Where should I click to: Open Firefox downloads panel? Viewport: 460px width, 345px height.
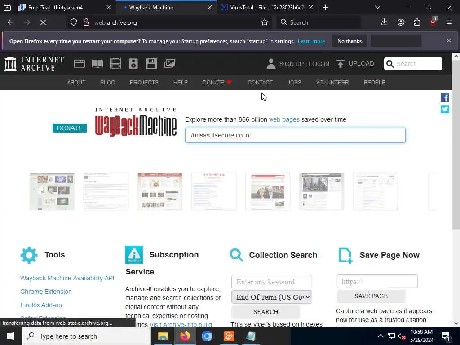(x=385, y=22)
